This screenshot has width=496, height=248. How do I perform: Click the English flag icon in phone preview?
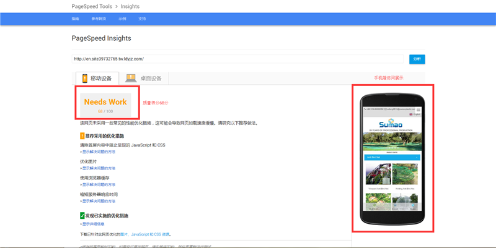coord(411,114)
